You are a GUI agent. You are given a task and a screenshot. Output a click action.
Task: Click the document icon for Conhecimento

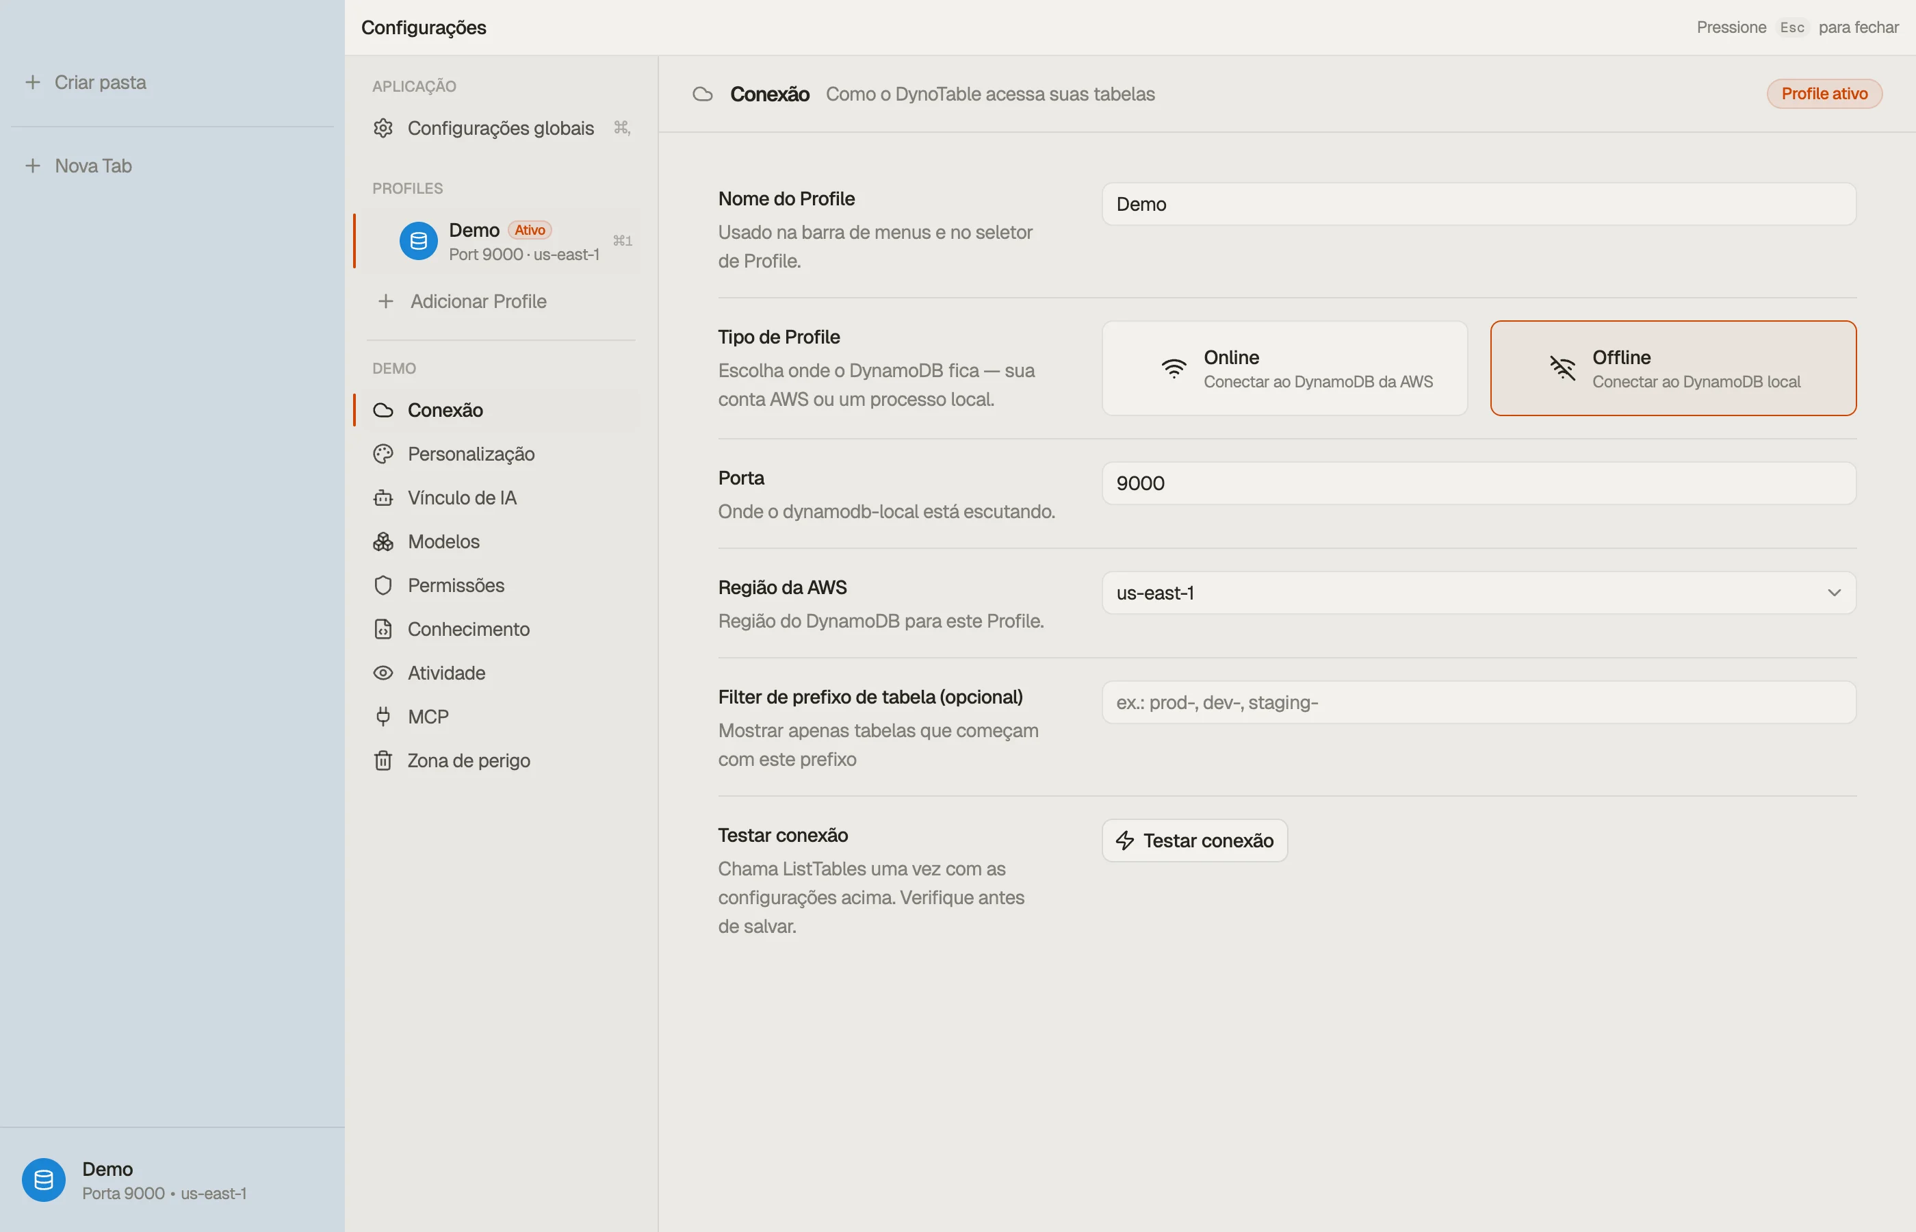[383, 630]
